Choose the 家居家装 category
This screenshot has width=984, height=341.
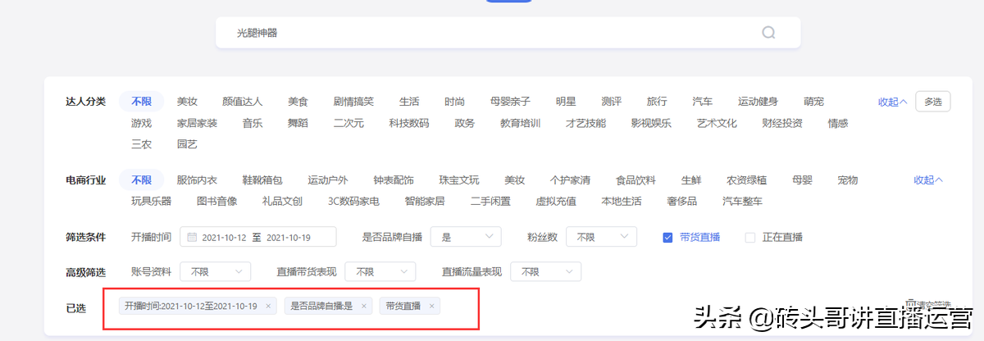197,123
